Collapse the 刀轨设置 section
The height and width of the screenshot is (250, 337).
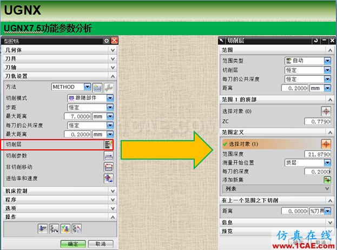(x=113, y=76)
